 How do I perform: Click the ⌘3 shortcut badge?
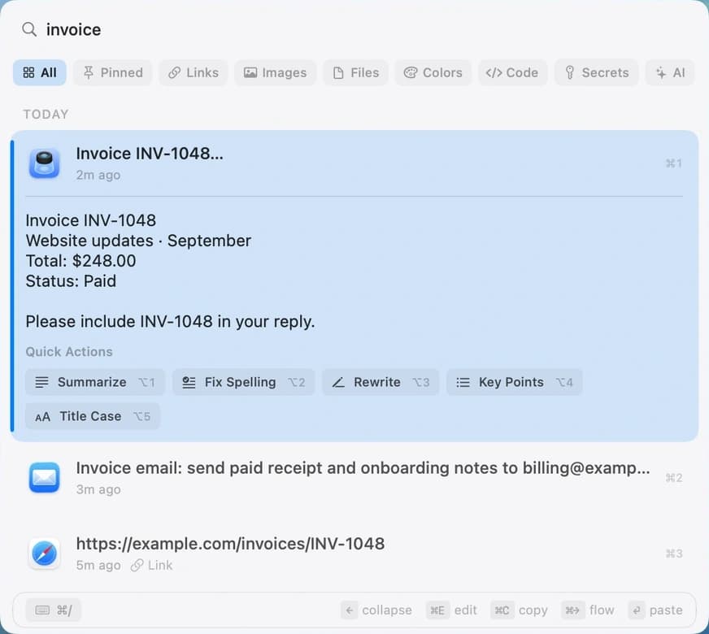(674, 554)
